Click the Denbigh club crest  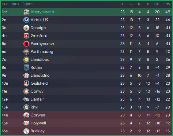[26, 28]
